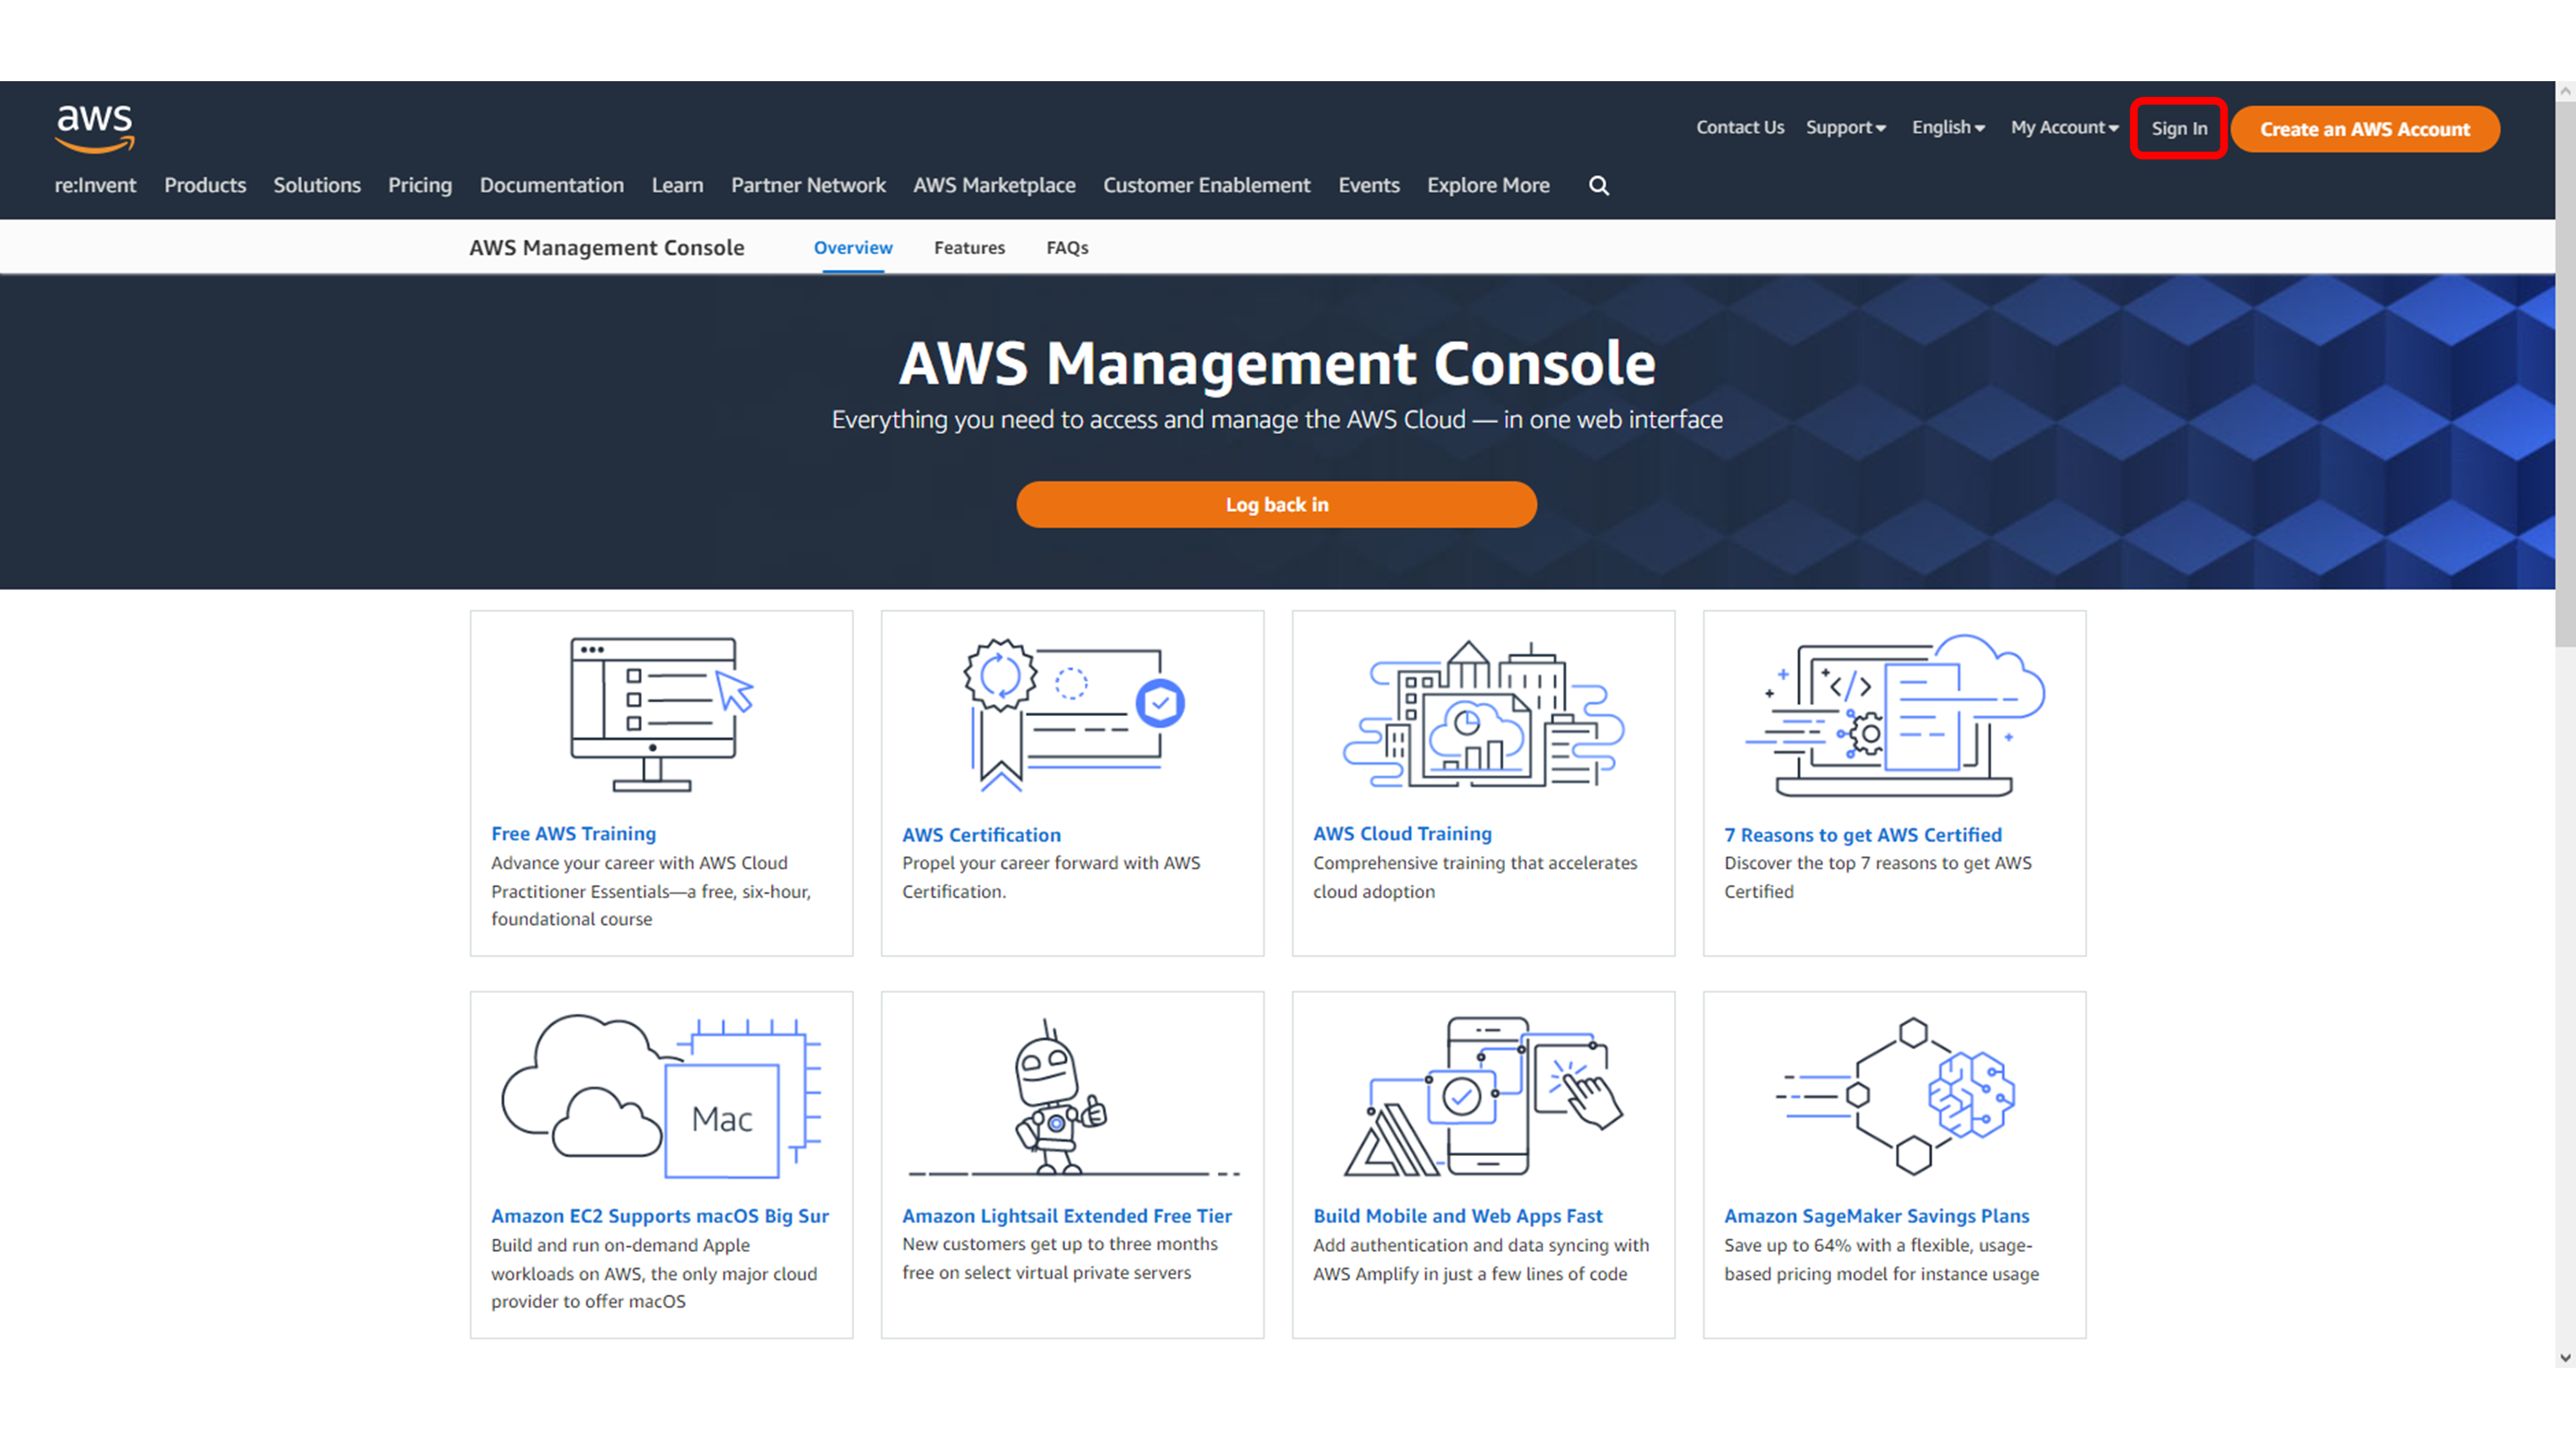This screenshot has width=2576, height=1449.
Task: Click the vertical scrollbar thumb
Action: coord(2565,375)
